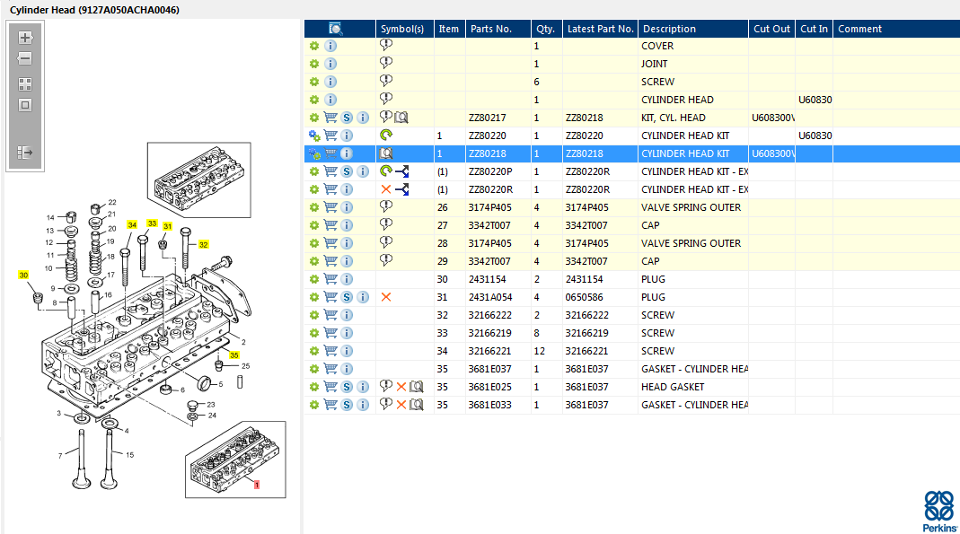
Task: Click part number ZZ80218 in the selected row
Action: point(488,153)
